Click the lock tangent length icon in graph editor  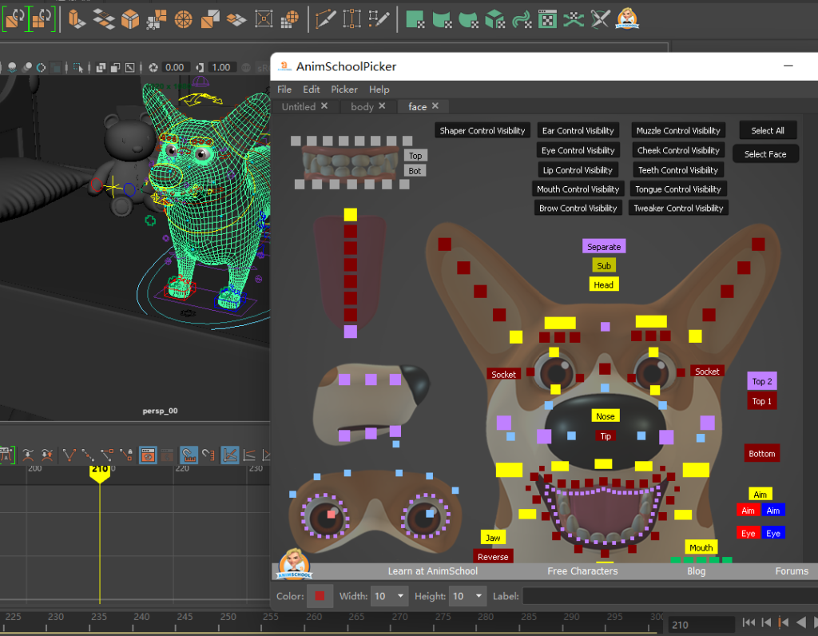tap(126, 455)
